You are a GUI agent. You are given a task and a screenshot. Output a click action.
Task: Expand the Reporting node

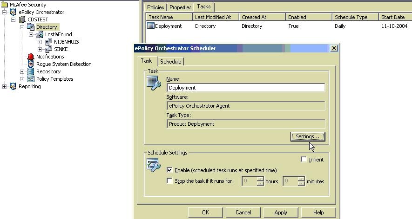pyautogui.click(x=5, y=86)
